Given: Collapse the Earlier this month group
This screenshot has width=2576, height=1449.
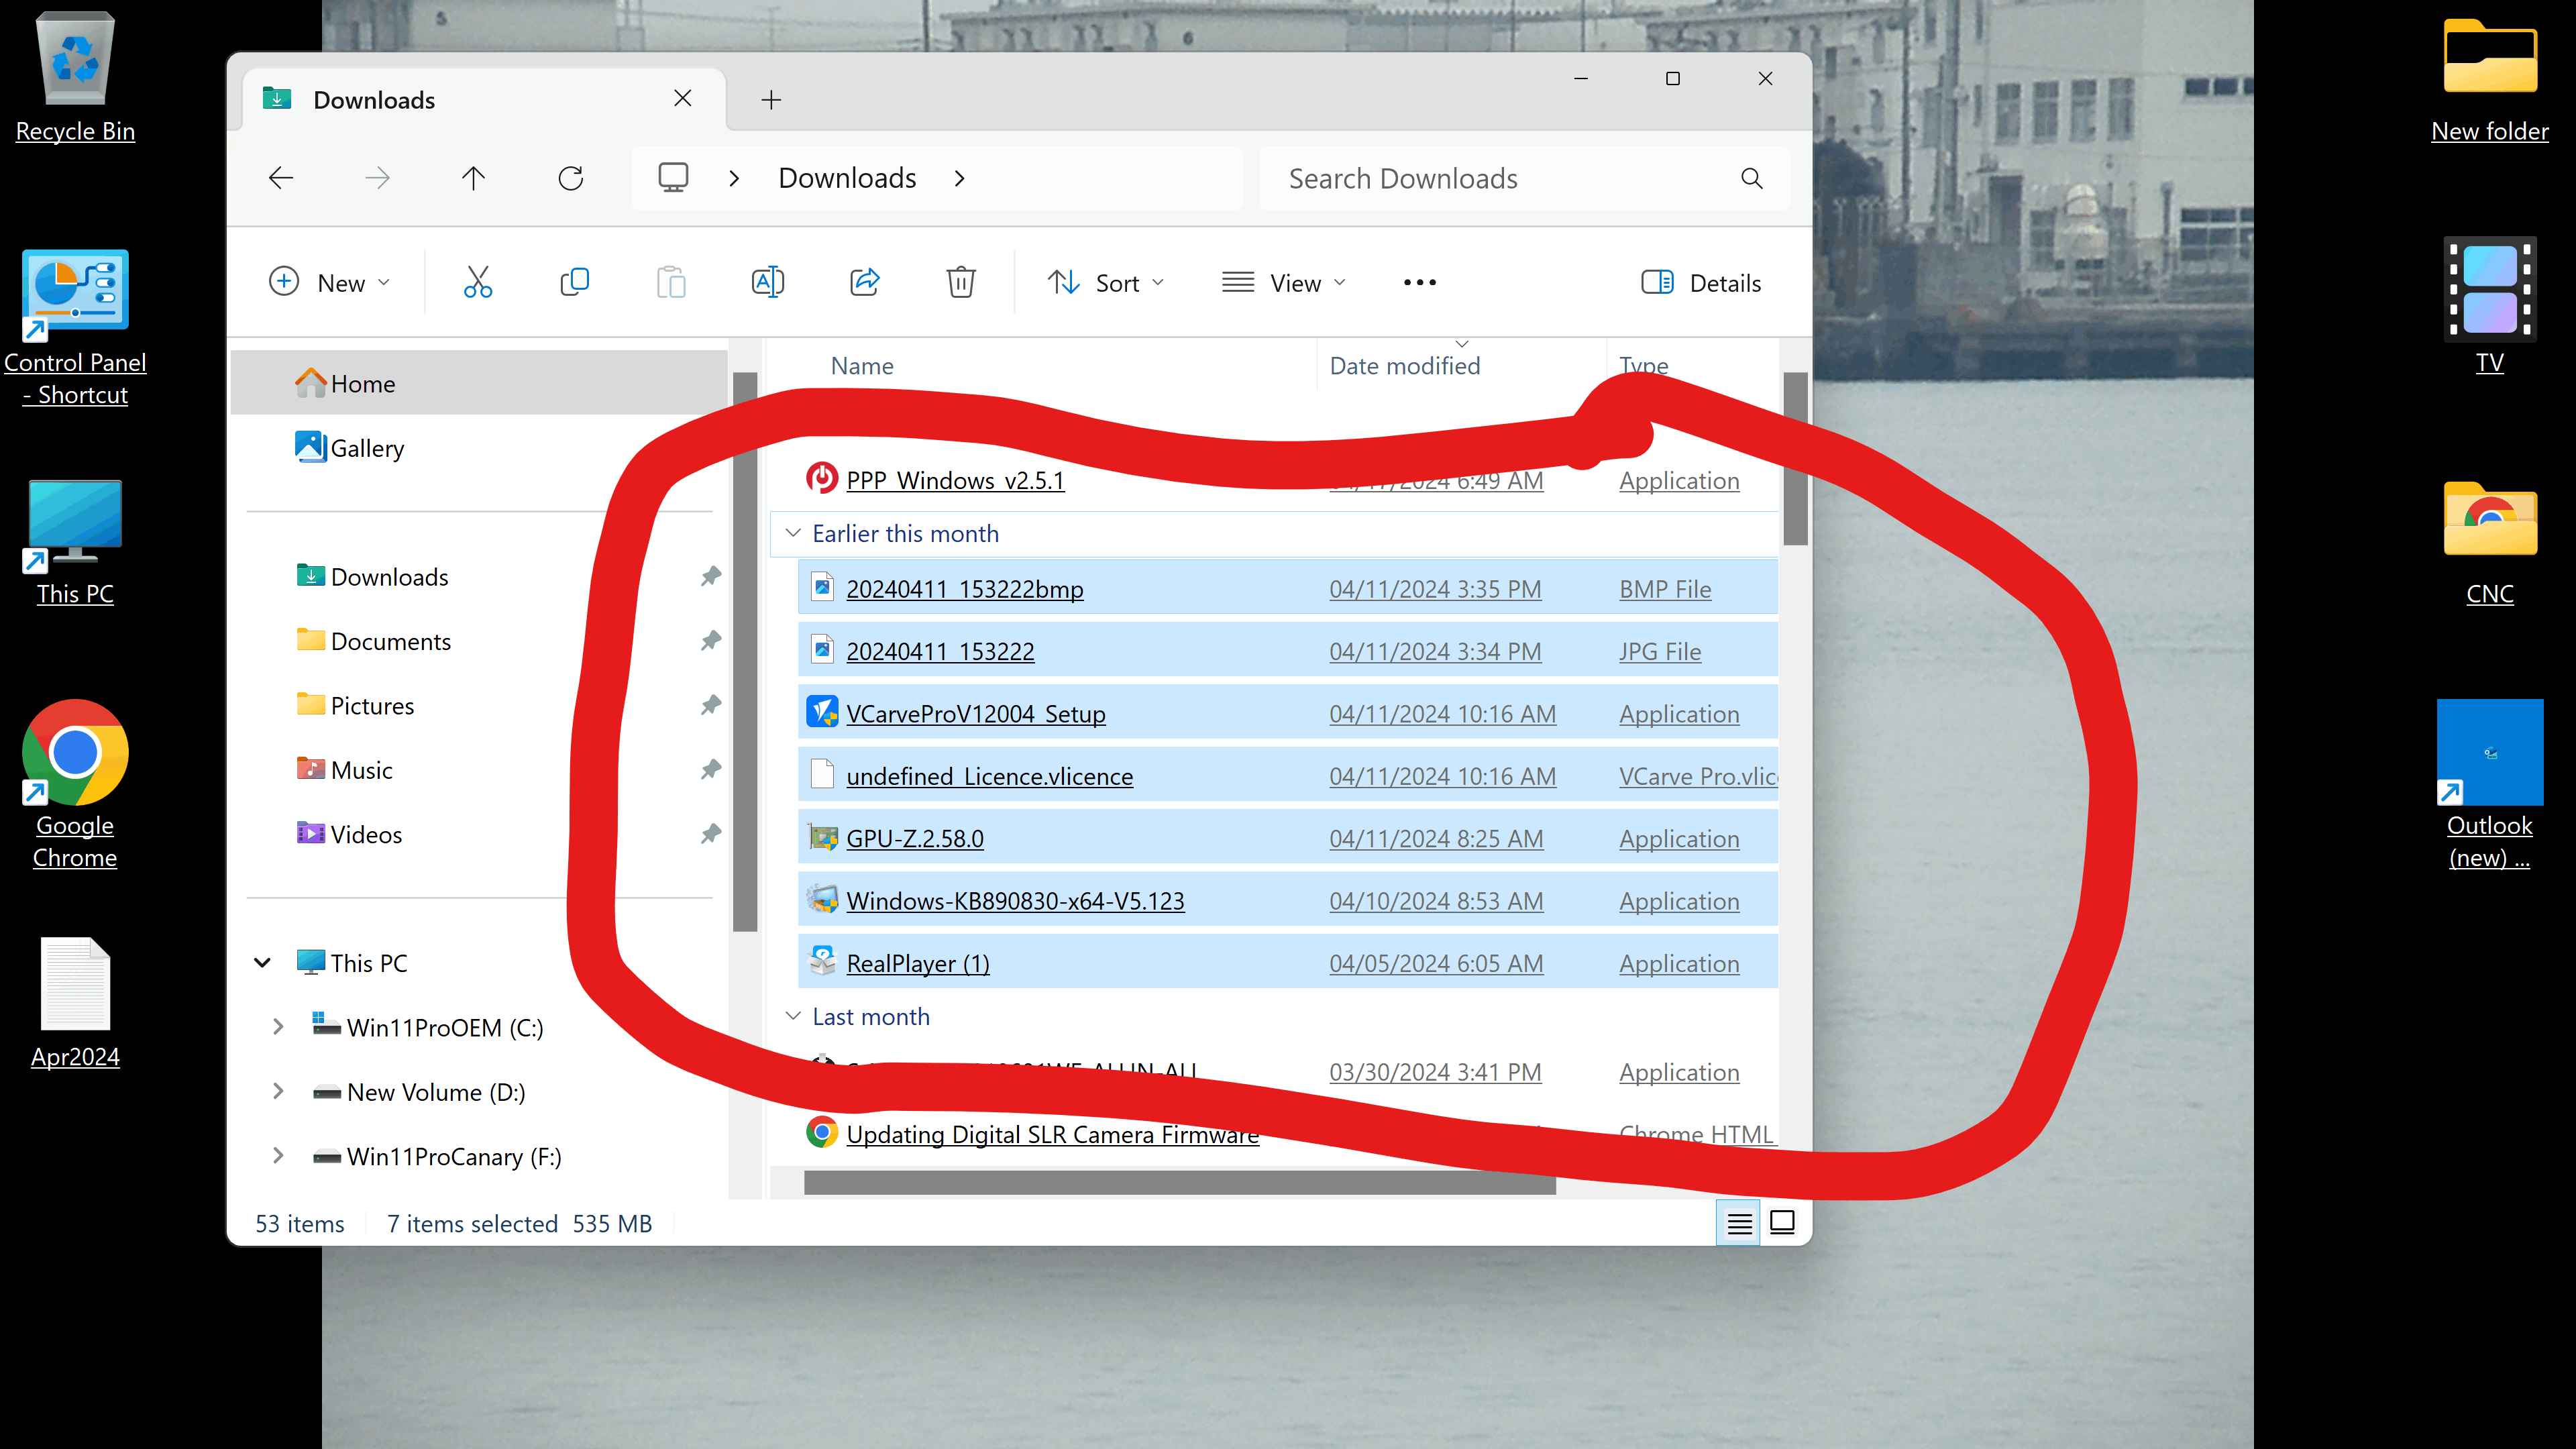Looking at the screenshot, I should pyautogui.click(x=793, y=534).
